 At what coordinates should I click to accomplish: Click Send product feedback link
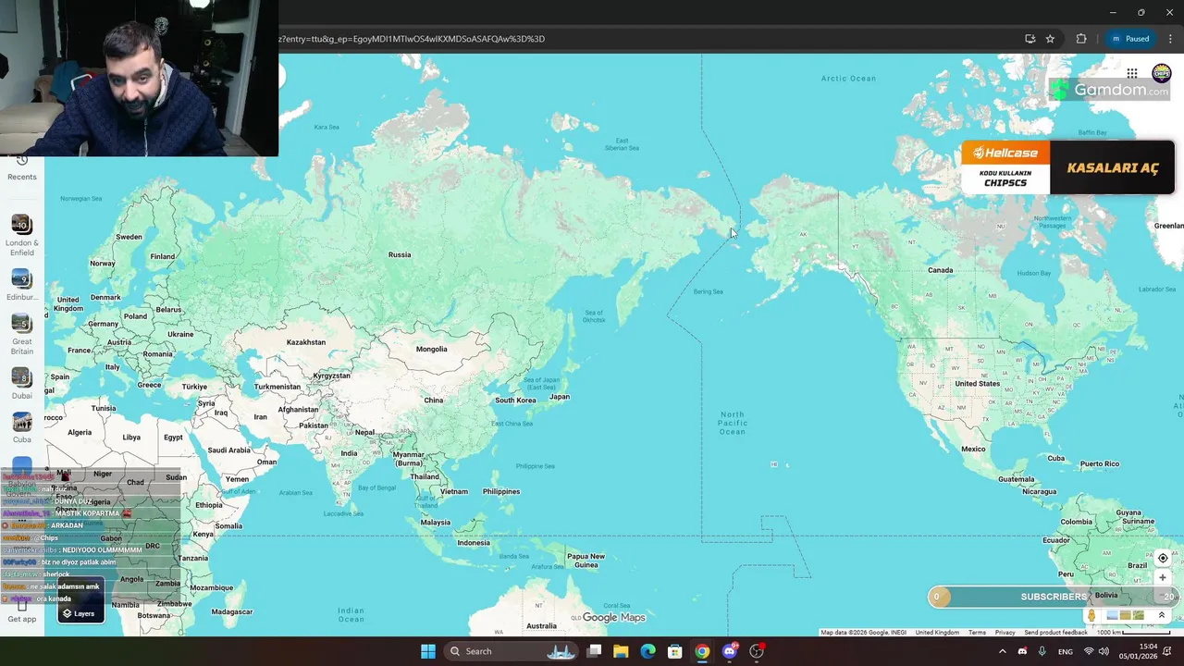[1055, 633]
